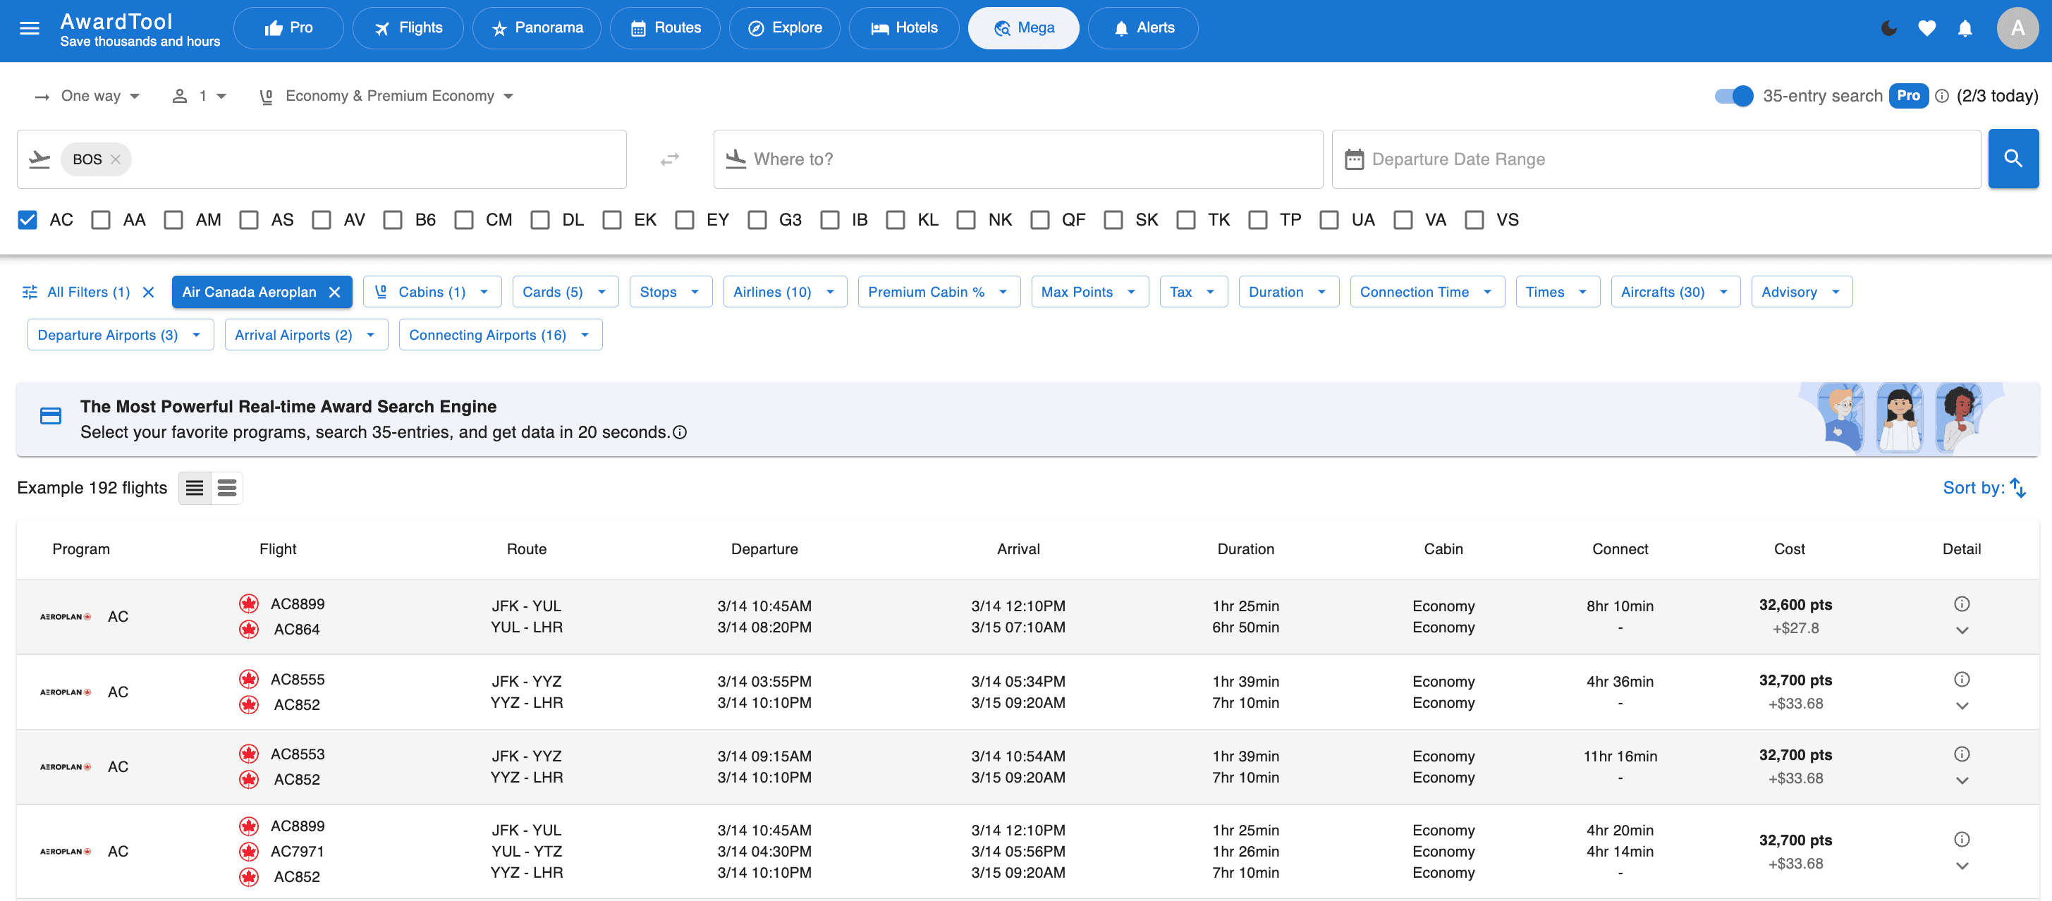Open info for AC8553 flight row
This screenshot has height=901, width=2052.
(x=1962, y=754)
